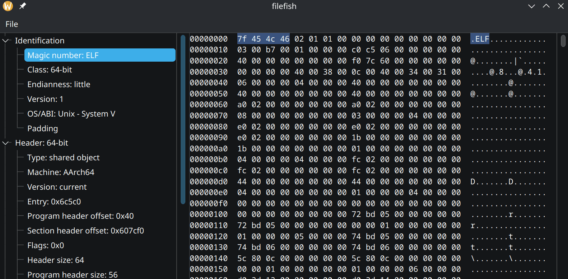Screen dimensions: 568x279
Task: Select Entry: 0x6c5c0 in the tree
Action: coord(54,202)
